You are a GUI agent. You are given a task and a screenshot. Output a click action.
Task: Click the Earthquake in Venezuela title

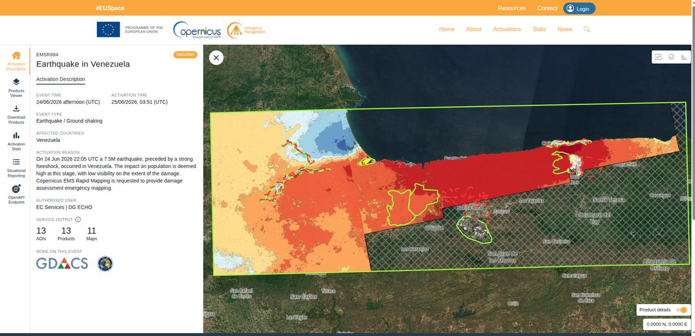coord(83,64)
